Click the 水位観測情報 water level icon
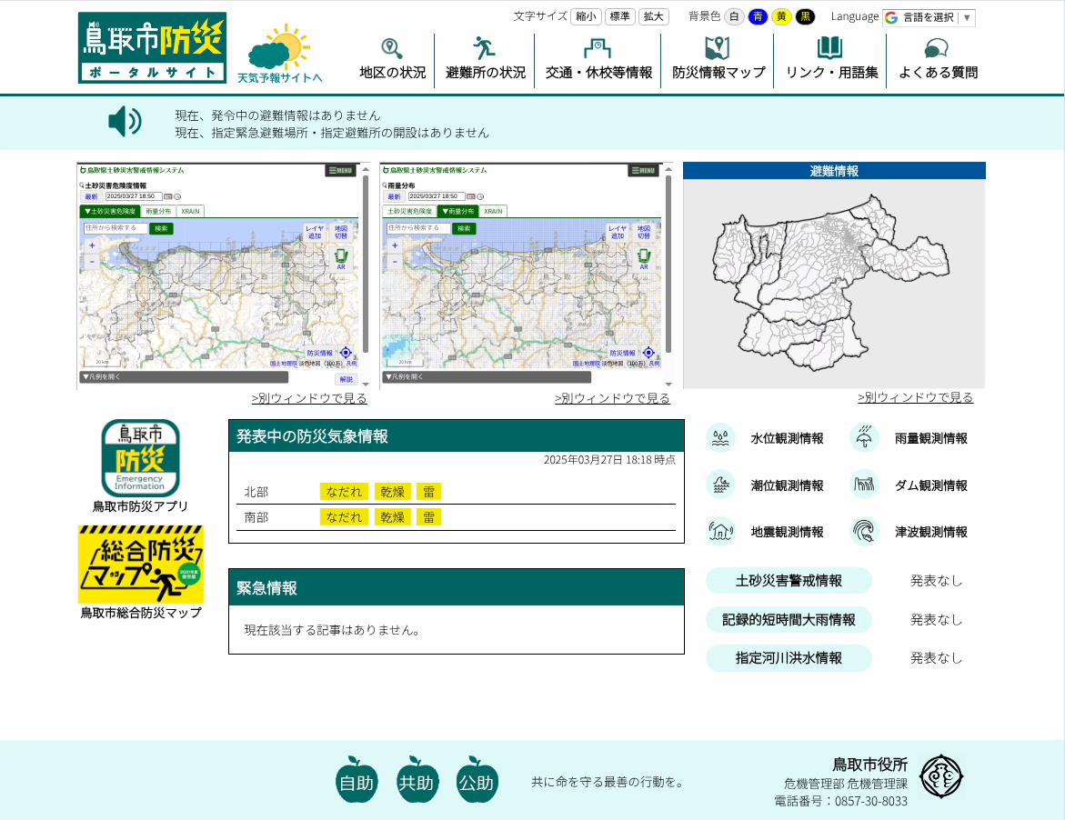This screenshot has width=1065, height=820. click(x=720, y=438)
